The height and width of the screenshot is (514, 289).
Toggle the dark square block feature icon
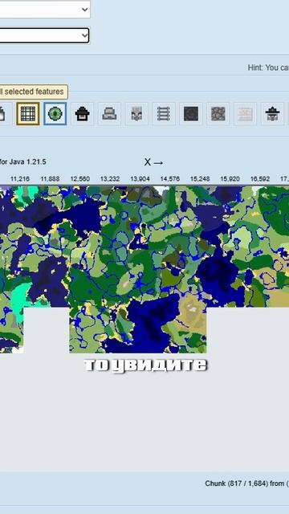[x=191, y=114]
